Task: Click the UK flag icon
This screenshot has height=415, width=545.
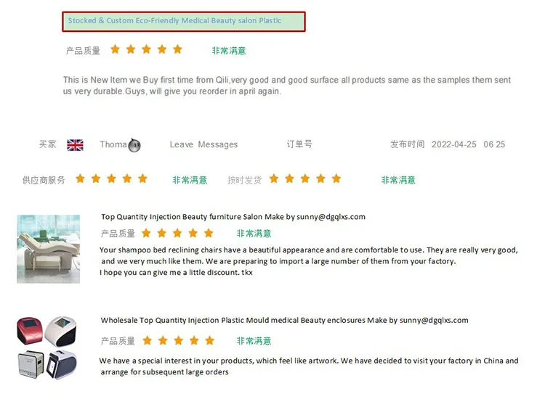Action: click(75, 145)
